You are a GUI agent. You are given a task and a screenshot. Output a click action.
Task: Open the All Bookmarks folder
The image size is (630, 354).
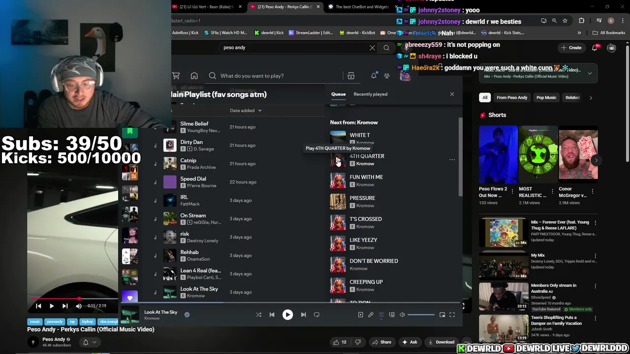pyautogui.click(x=608, y=33)
